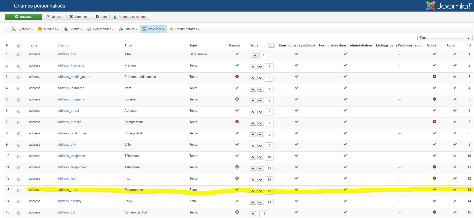Click the order input for address_street

[269, 112]
